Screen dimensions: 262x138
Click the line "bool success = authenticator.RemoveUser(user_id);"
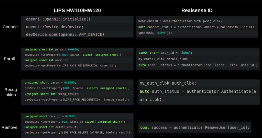pyautogui.click(x=195, y=128)
